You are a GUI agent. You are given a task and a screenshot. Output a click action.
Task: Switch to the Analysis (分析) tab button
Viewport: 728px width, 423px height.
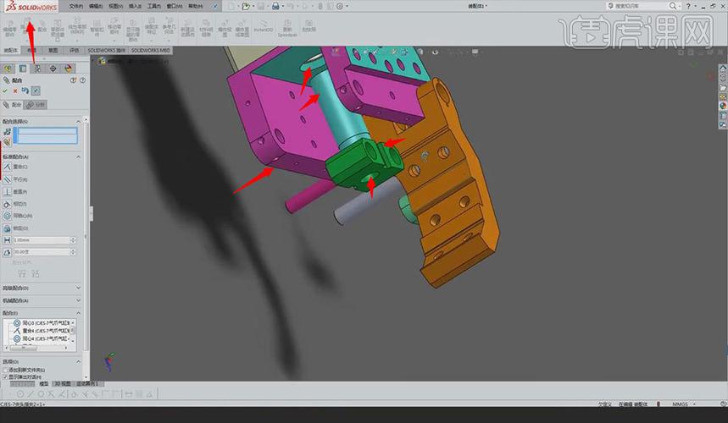36,105
